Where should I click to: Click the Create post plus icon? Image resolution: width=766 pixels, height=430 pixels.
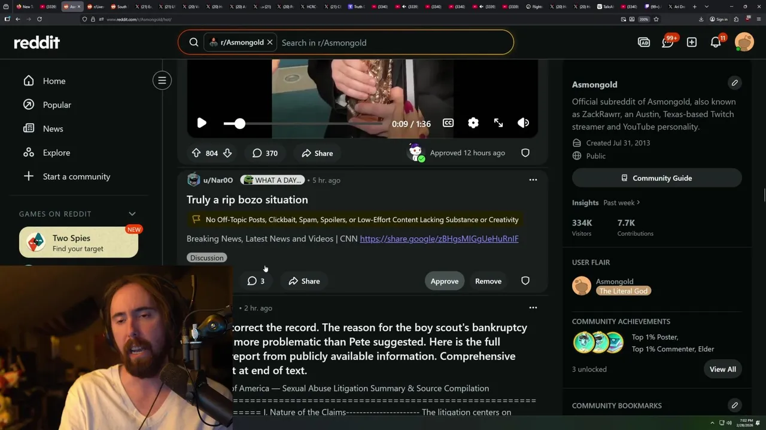(x=692, y=42)
